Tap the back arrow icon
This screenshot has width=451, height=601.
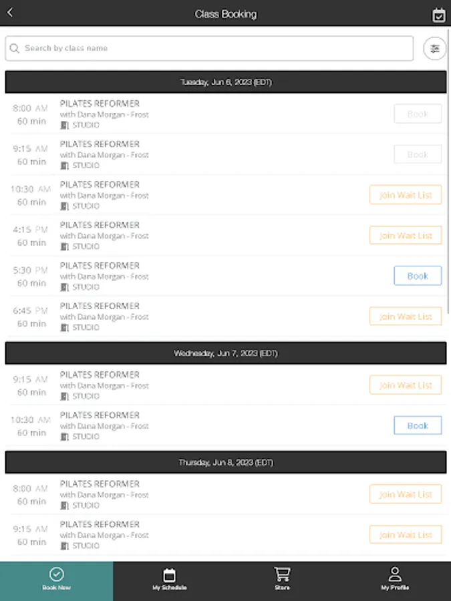click(x=10, y=13)
